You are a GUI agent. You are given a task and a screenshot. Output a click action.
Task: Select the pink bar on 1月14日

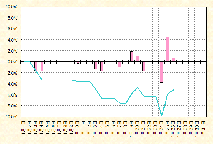(101, 67)
